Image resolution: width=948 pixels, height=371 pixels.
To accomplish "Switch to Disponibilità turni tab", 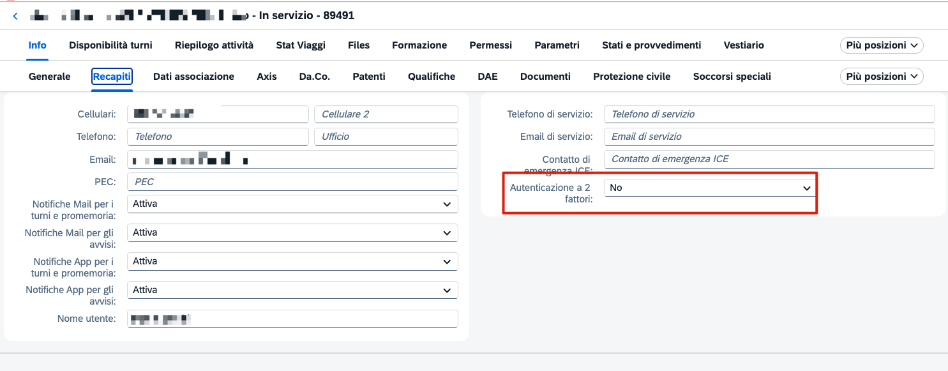I will click(x=110, y=45).
